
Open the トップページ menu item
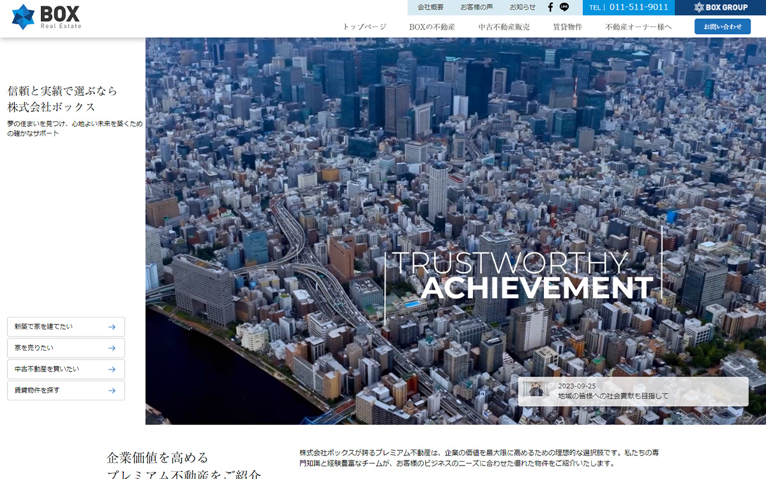point(364,27)
